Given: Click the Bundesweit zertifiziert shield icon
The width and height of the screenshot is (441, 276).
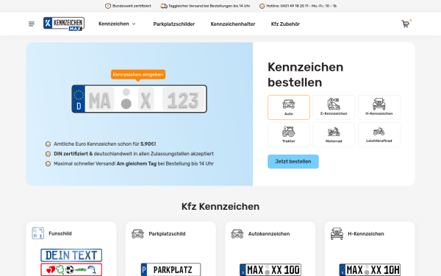Looking at the screenshot, I should point(108,6).
